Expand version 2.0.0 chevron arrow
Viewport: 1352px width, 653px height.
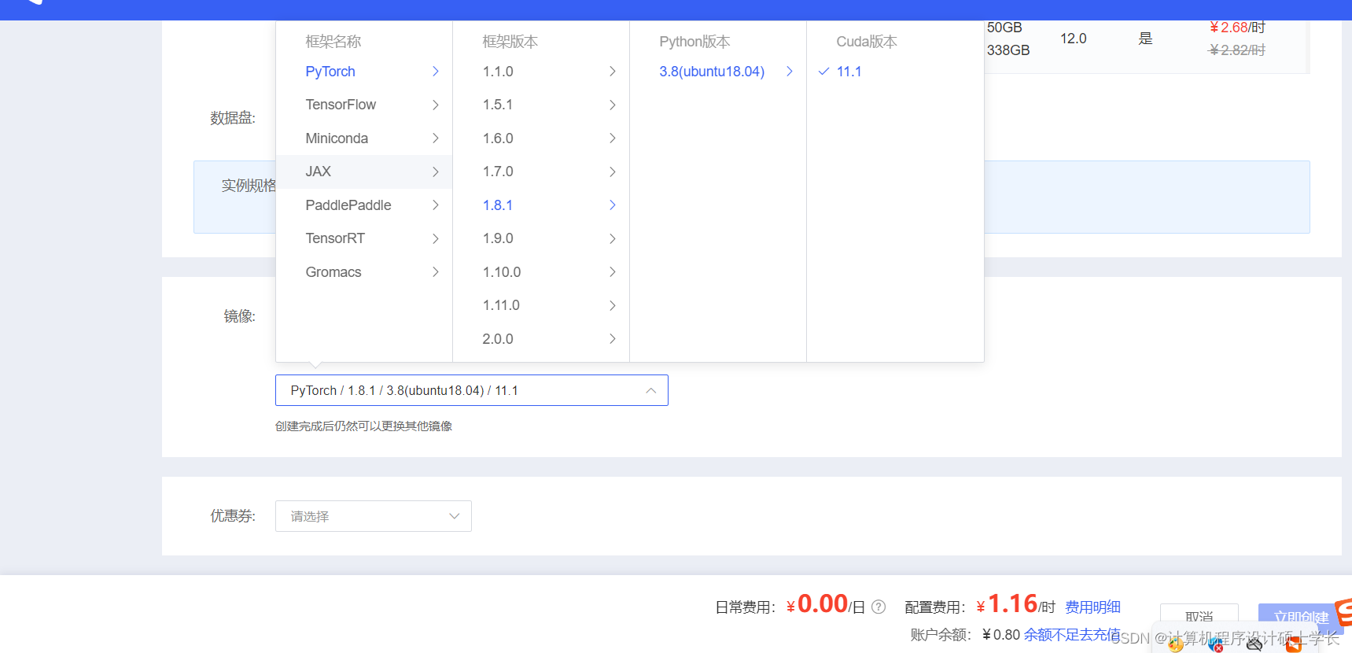(613, 339)
